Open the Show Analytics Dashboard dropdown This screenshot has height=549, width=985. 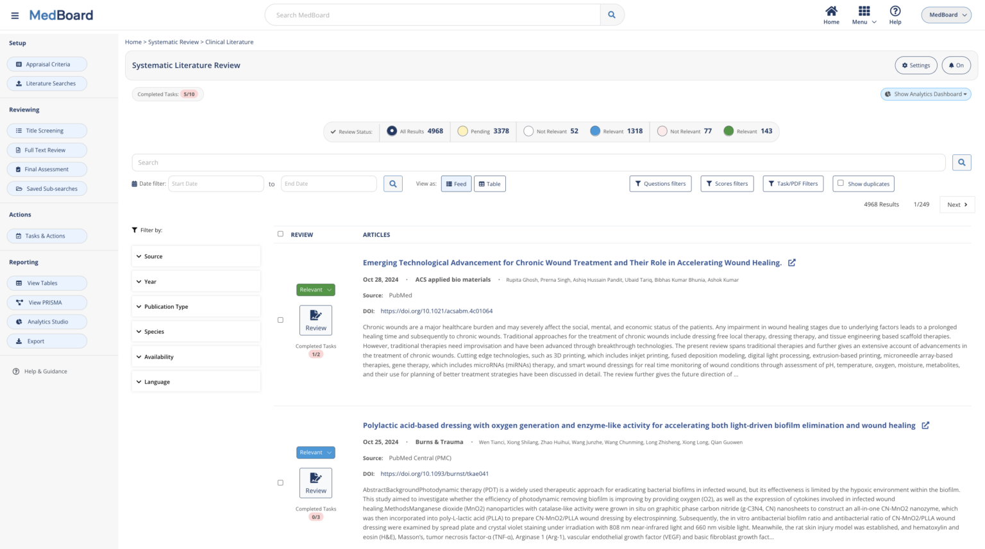925,94
